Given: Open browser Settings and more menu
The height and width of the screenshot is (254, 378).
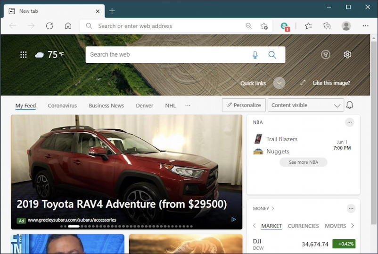Looking at the screenshot, I should (x=365, y=25).
